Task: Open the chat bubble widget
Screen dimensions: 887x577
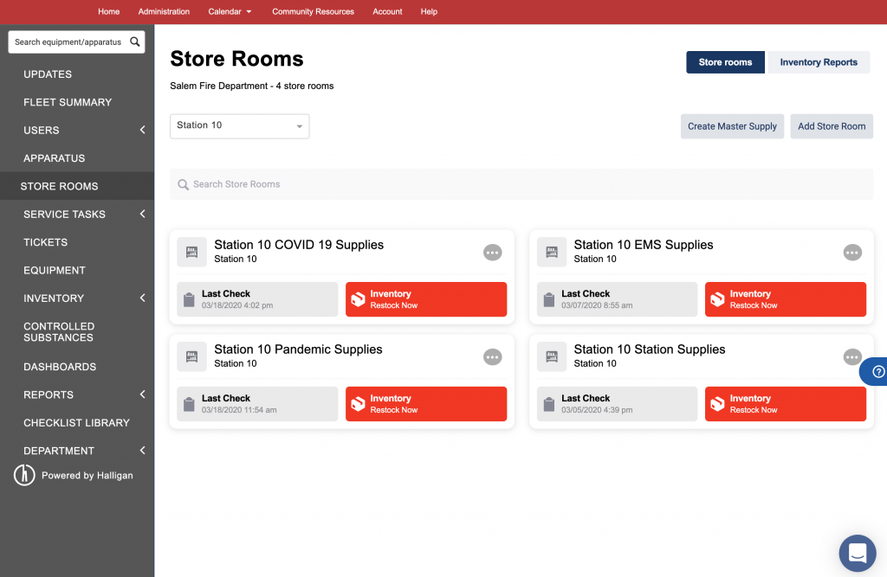Action: pyautogui.click(x=857, y=553)
